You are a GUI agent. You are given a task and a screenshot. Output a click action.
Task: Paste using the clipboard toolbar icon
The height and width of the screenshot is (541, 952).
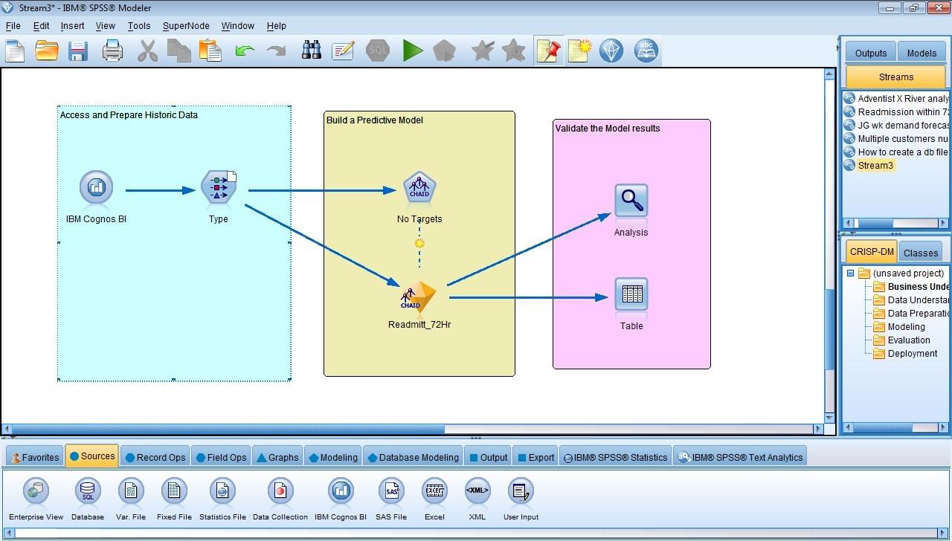click(210, 51)
